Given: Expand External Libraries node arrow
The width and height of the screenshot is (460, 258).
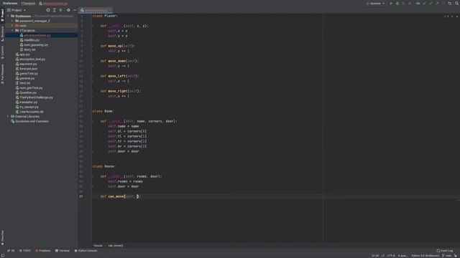Looking at the screenshot, I should tap(8, 116).
